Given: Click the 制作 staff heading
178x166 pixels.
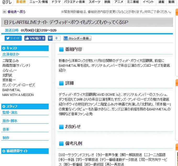Looking at the screenshot, I should pos(6,138).
